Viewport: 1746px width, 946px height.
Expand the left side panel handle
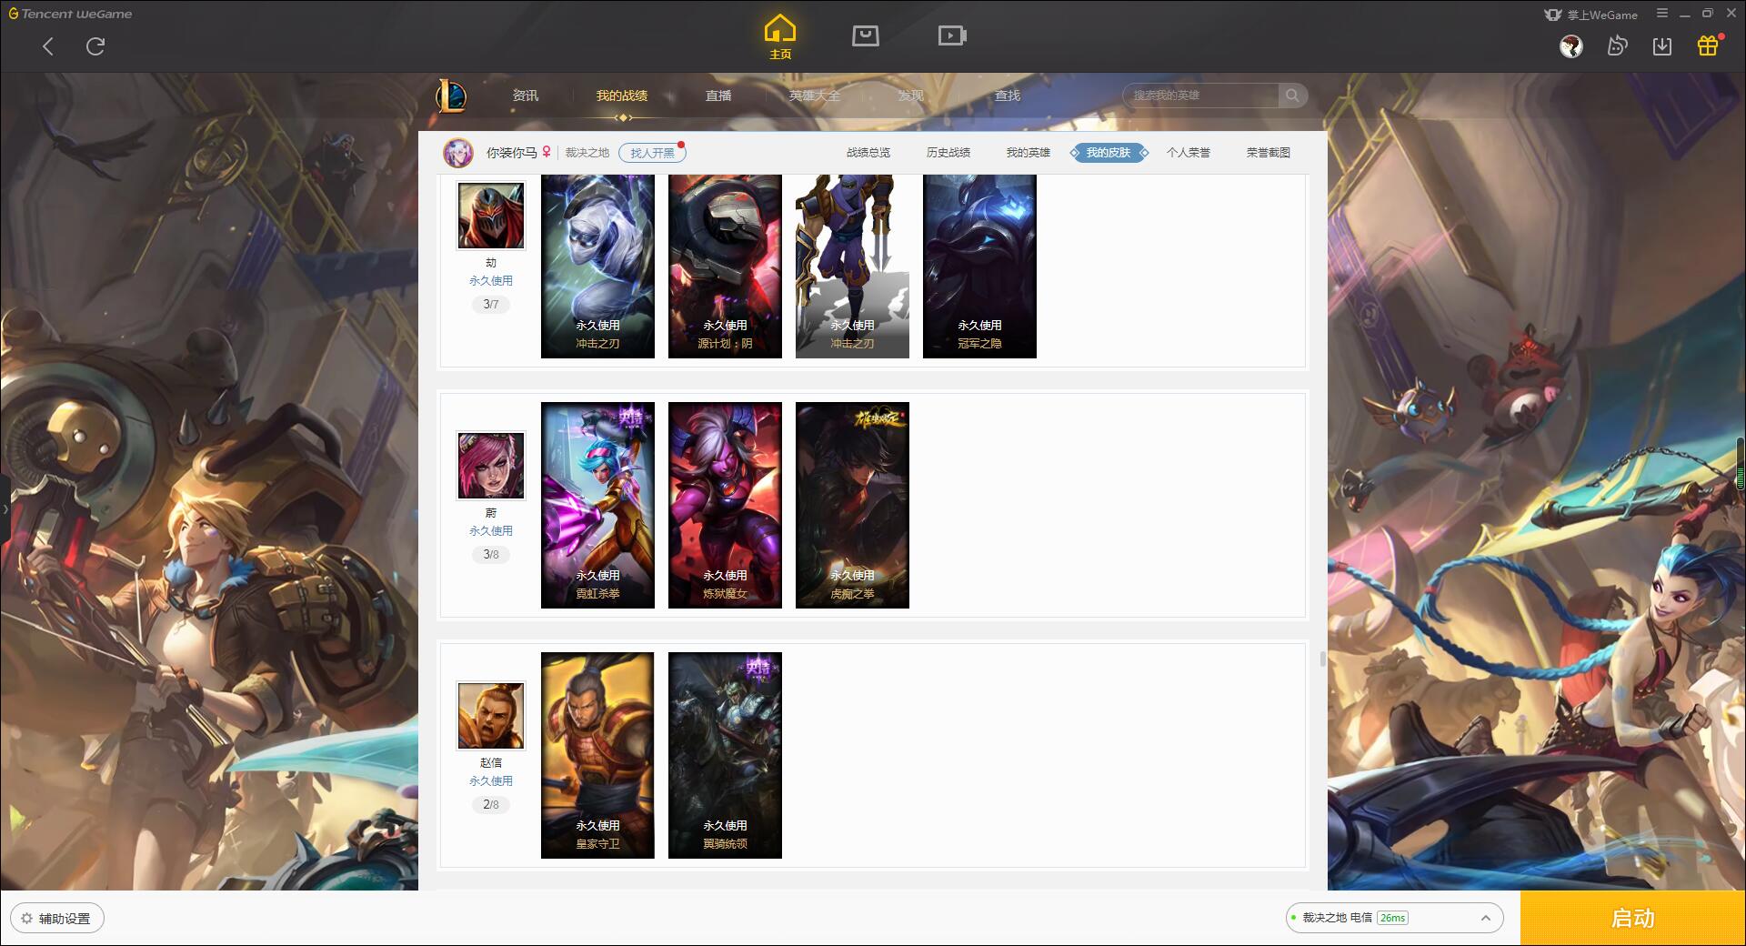pyautogui.click(x=5, y=509)
